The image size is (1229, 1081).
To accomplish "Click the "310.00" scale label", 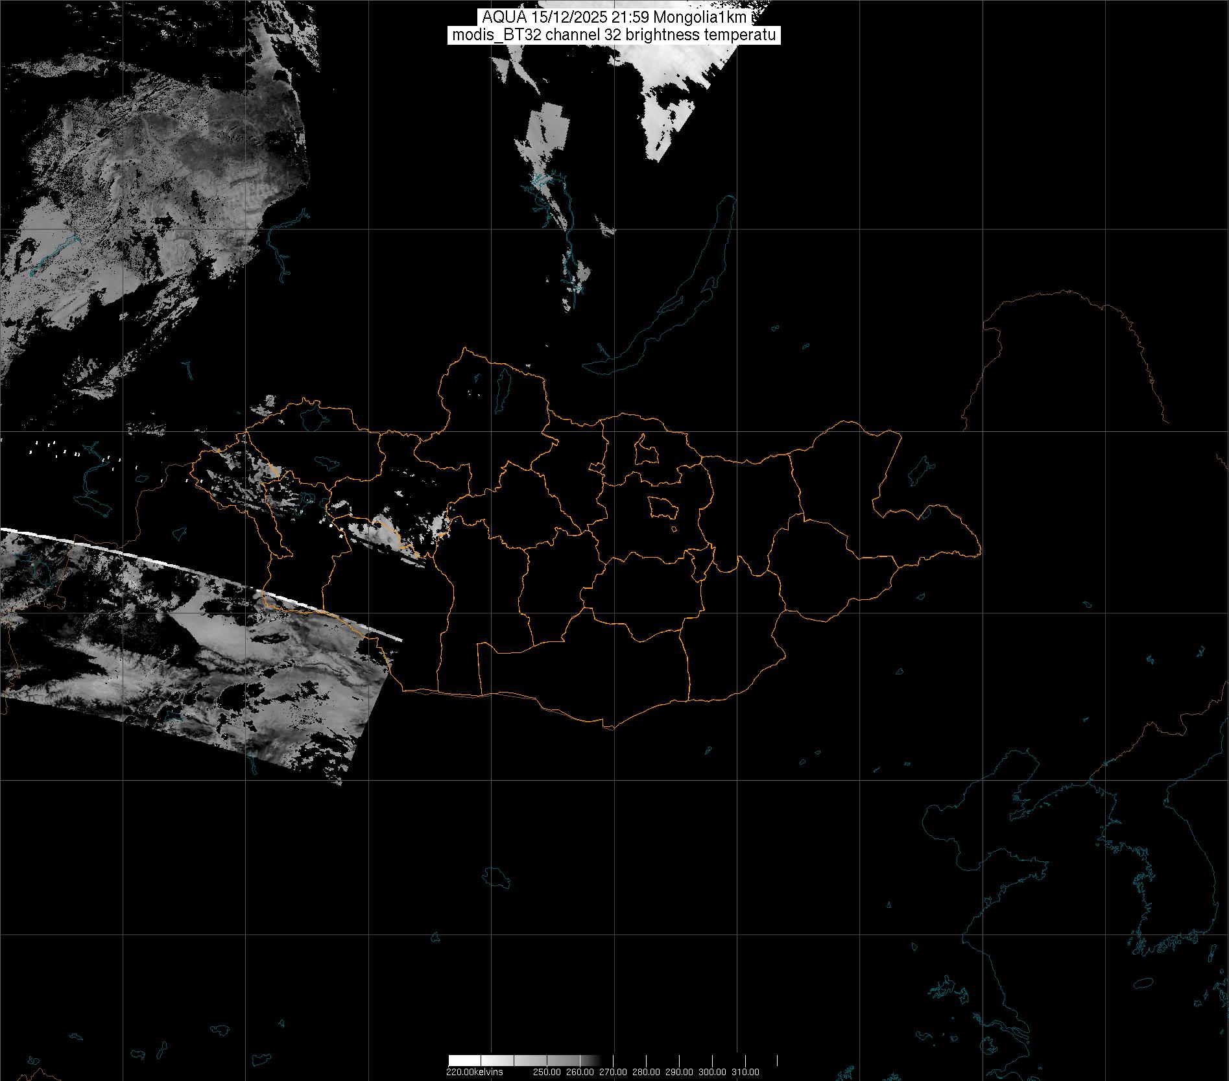I will click(x=745, y=1072).
